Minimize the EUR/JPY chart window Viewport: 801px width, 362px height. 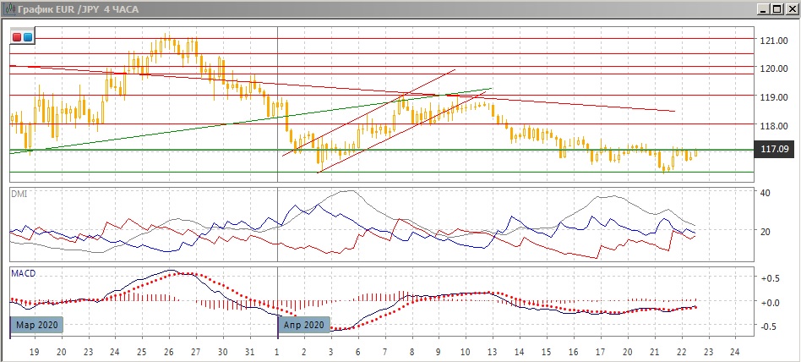coord(764,9)
